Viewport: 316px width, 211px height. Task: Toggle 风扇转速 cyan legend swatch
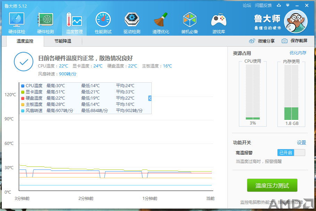23,111
